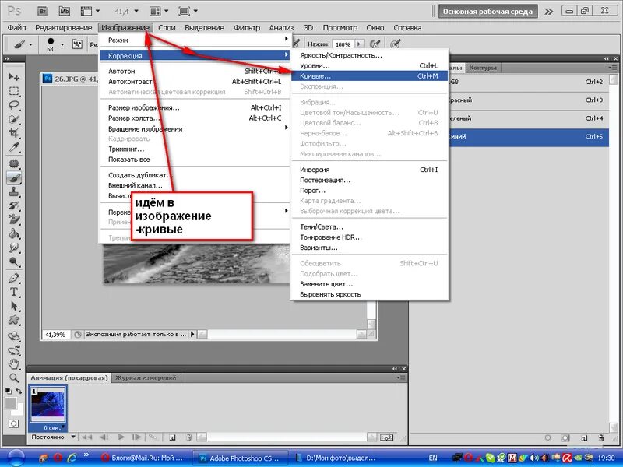Swap foreground and background colors
Image resolution: width=623 pixels, height=467 pixels.
19,392
